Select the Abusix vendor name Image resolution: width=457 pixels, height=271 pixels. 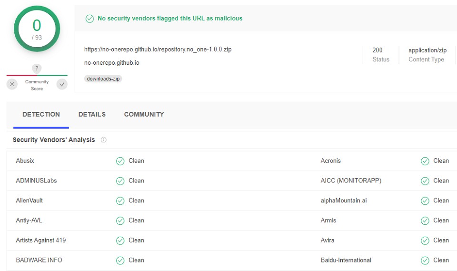pos(25,161)
